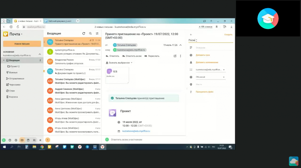The image size is (301, 168).
Task: Click the Описание description field
Action: tap(214, 48)
